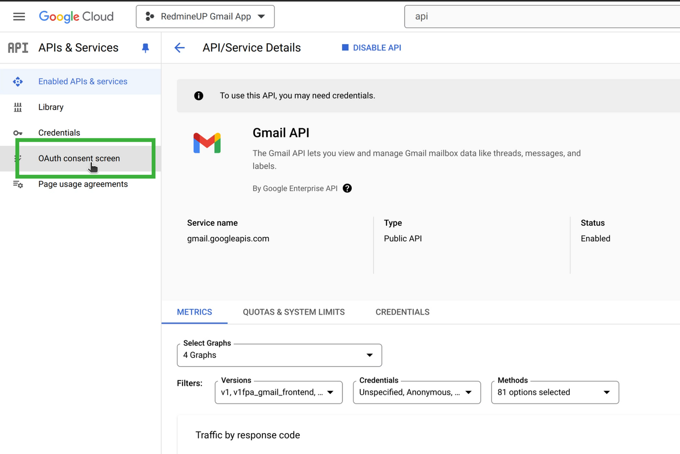This screenshot has height=454, width=680.
Task: Open the navigation hamburger menu
Action: pos(19,16)
